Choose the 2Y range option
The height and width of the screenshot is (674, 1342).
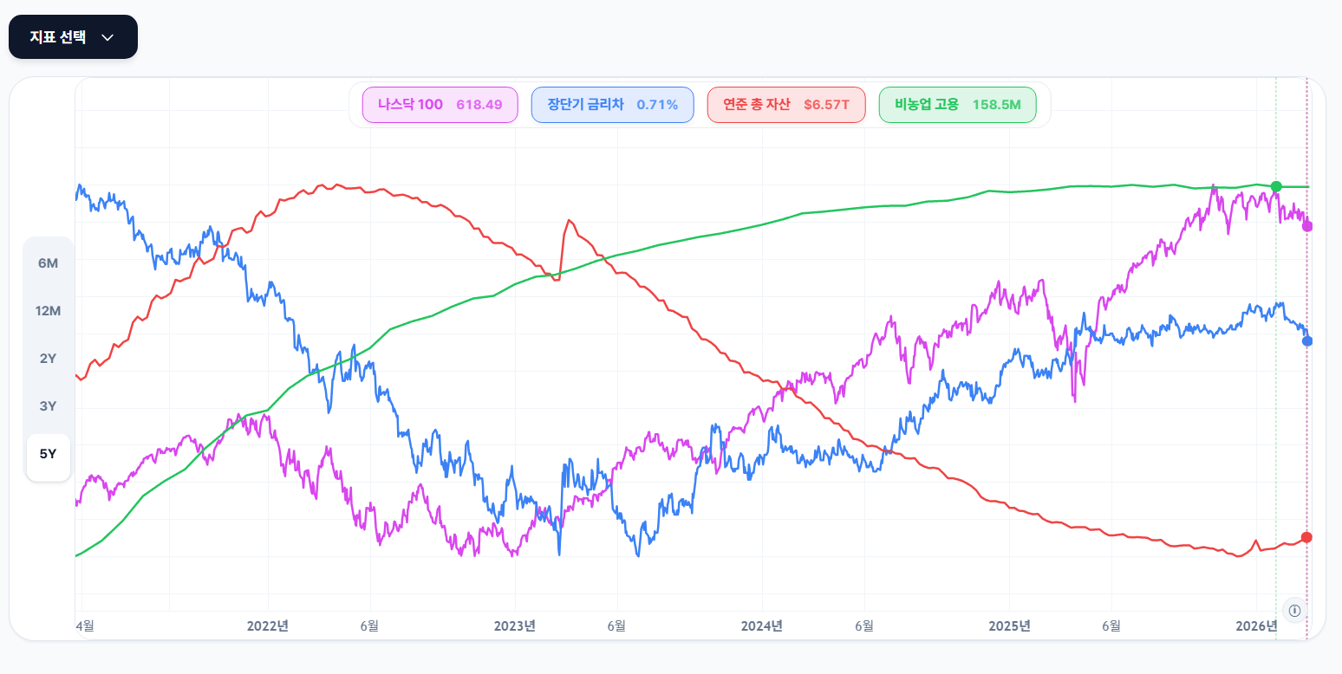(49, 359)
